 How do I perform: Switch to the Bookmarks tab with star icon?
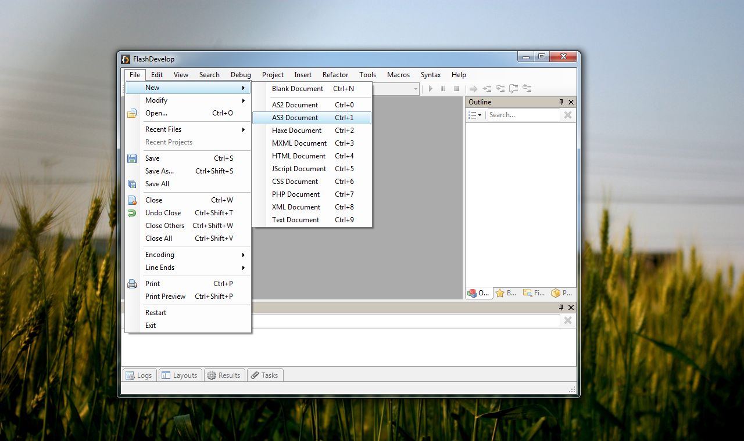[x=506, y=293]
